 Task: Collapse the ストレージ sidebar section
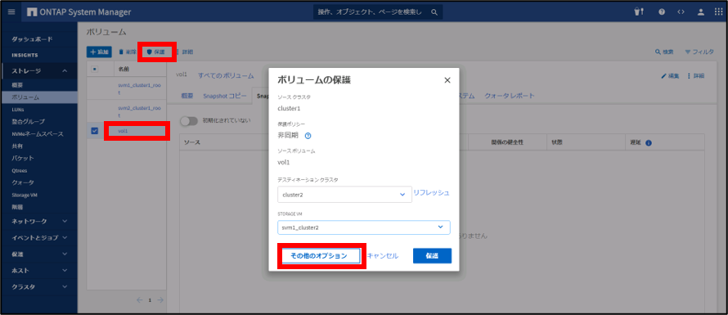click(65, 70)
